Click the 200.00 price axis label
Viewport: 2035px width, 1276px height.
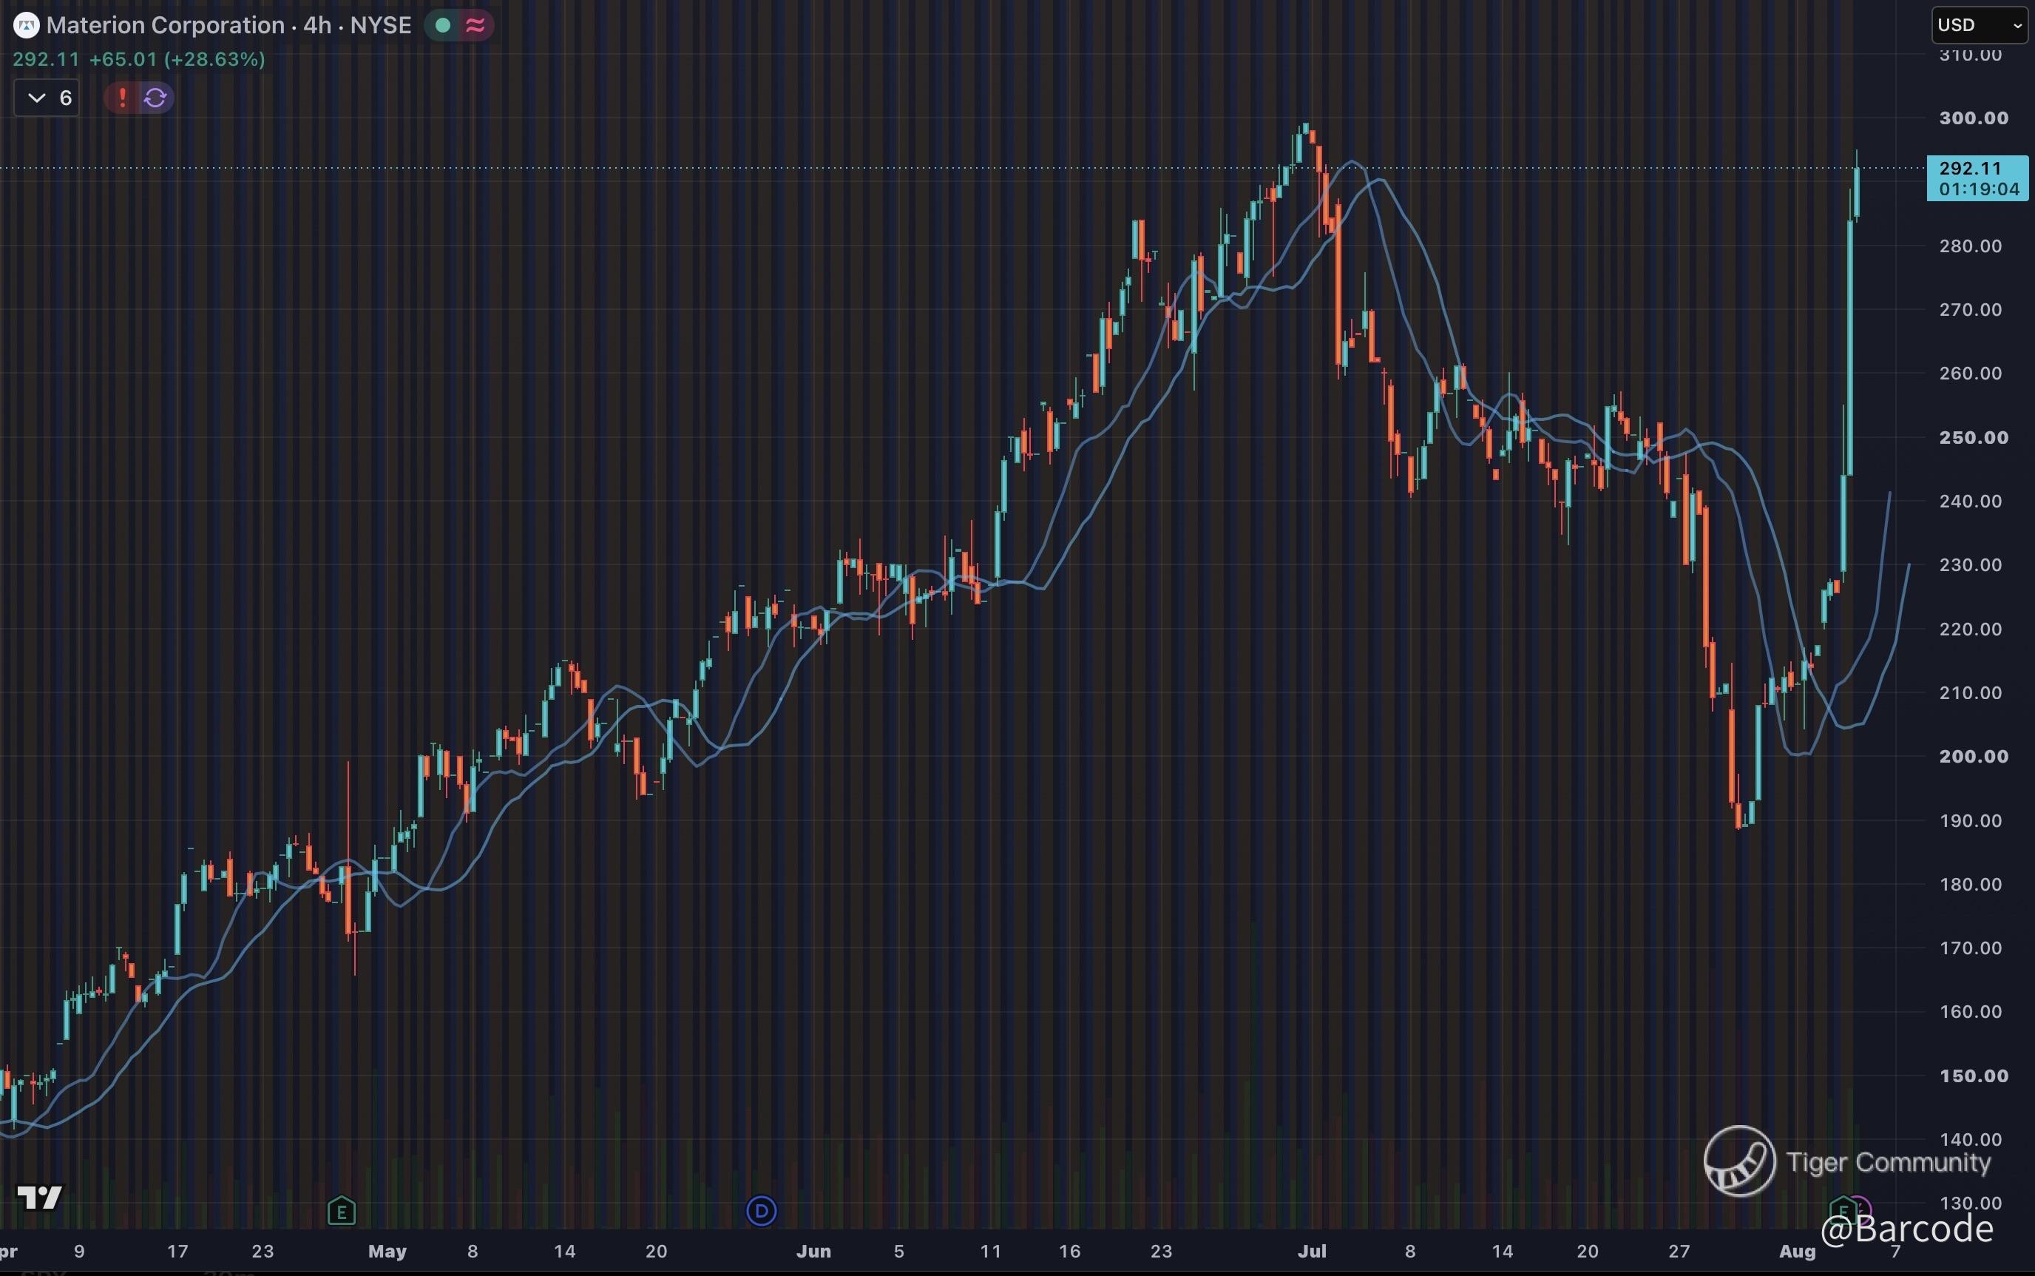(1974, 756)
